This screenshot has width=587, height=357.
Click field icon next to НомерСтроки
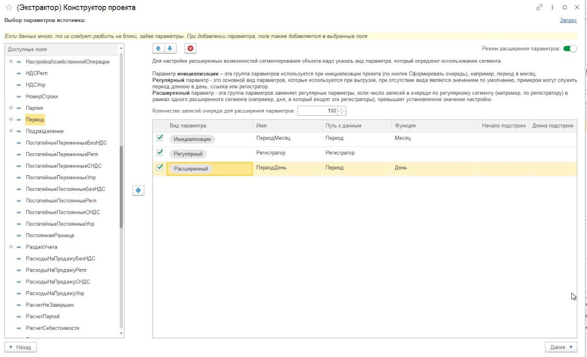pyautogui.click(x=19, y=97)
